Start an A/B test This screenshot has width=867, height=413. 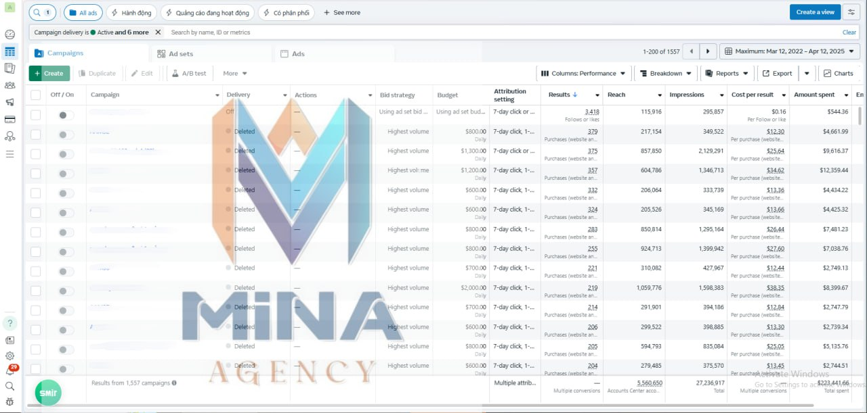[189, 73]
